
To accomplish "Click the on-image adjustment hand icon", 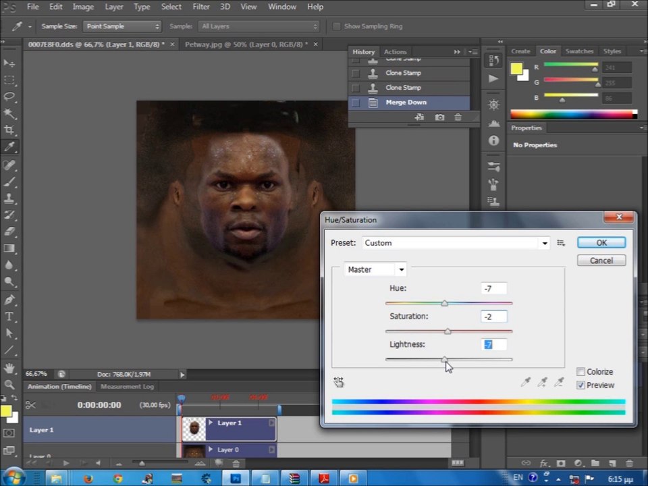I will pos(338,382).
